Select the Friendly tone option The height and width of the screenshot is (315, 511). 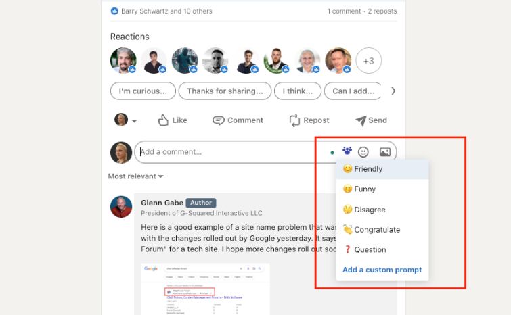point(368,169)
